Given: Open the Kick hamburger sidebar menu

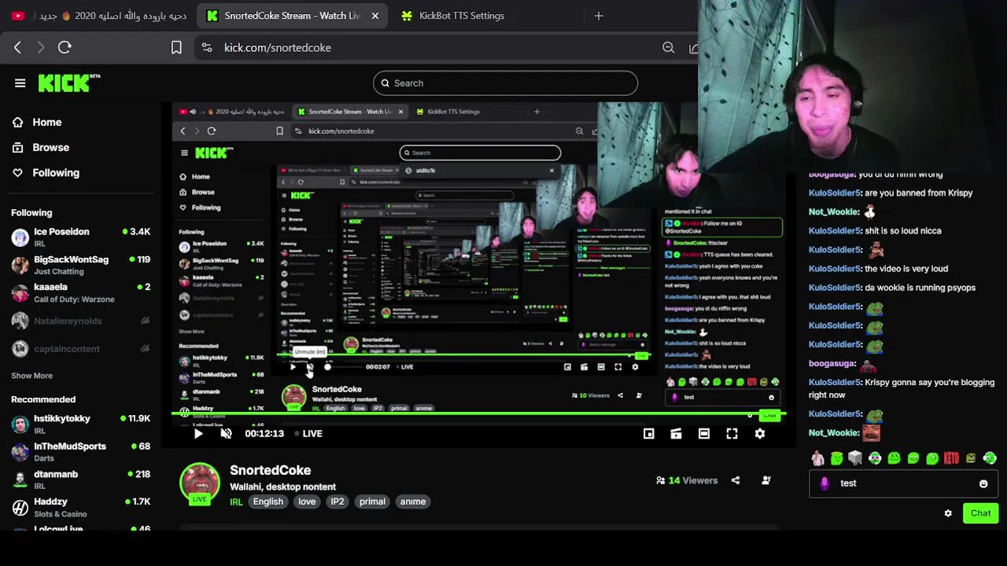Looking at the screenshot, I should (20, 83).
